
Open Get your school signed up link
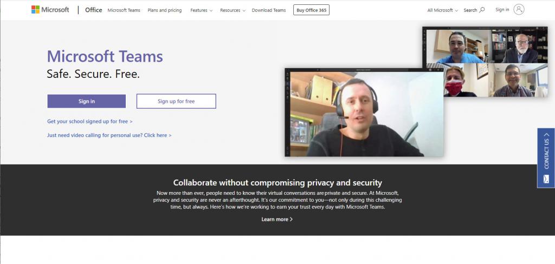click(90, 121)
